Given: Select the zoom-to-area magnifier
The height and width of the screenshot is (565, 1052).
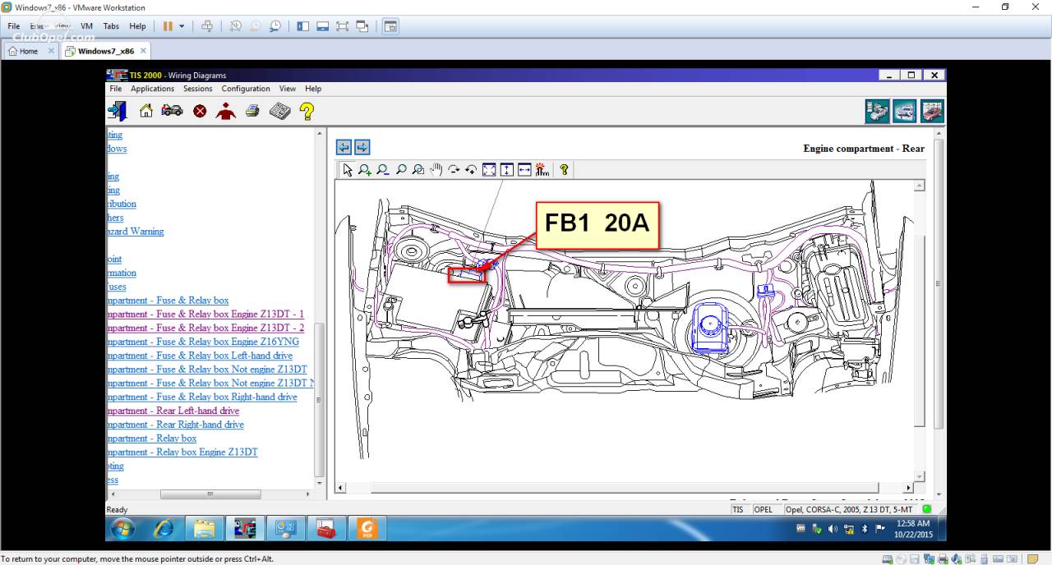Looking at the screenshot, I should click(418, 170).
